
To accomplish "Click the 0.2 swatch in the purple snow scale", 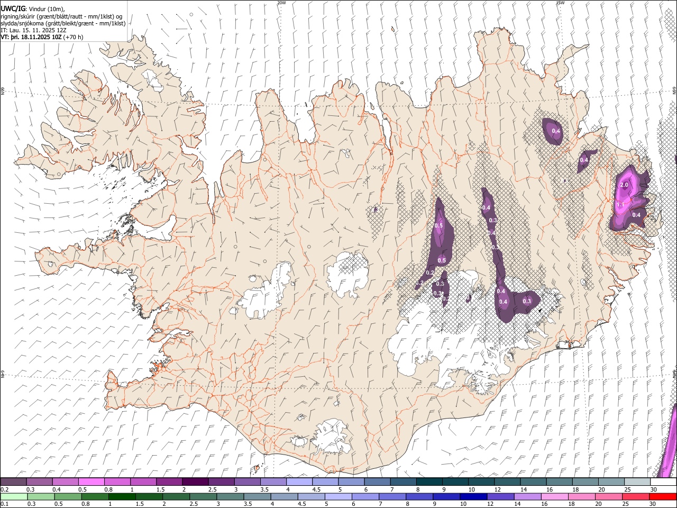I will (13, 482).
